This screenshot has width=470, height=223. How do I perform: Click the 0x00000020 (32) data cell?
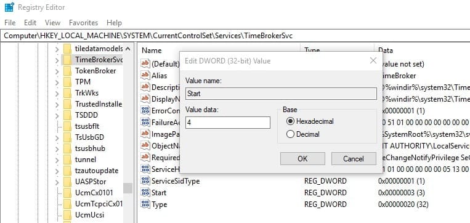pyautogui.click(x=403, y=205)
